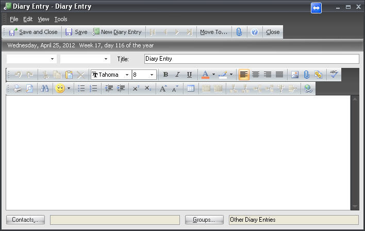Center align the text
The image size is (365, 231).
click(256, 75)
